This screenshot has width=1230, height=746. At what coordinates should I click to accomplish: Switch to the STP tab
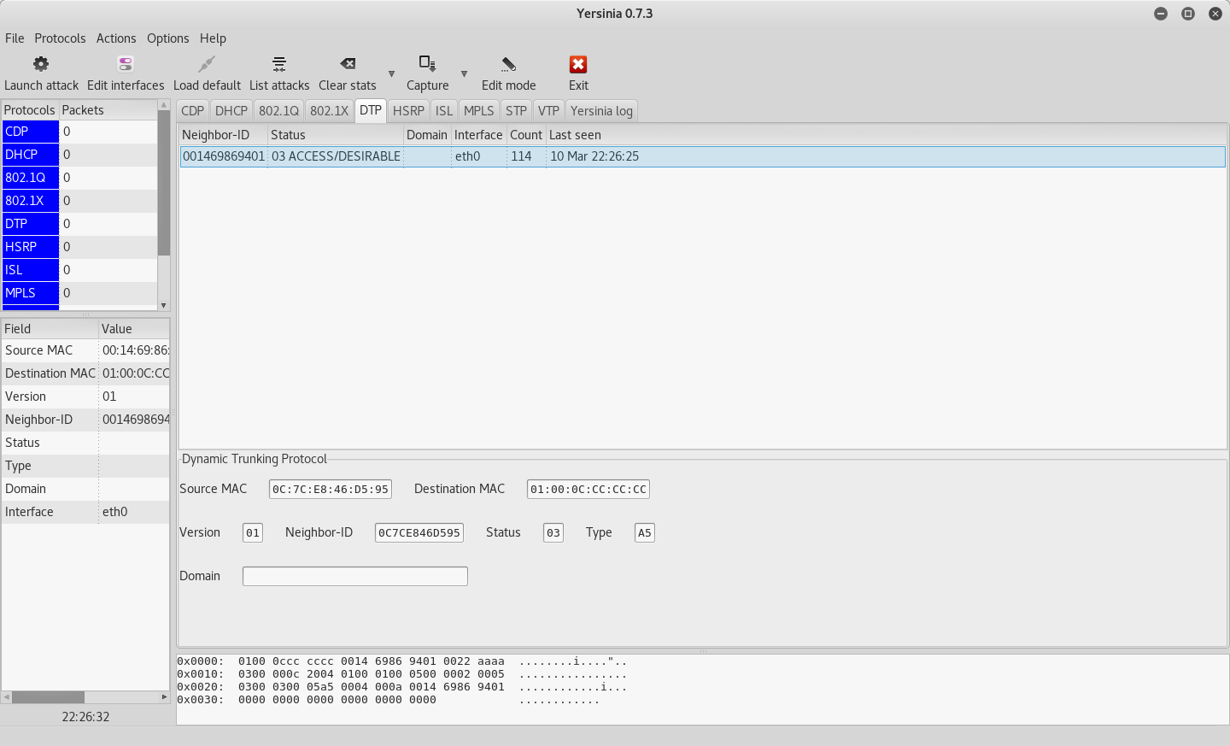coord(516,111)
